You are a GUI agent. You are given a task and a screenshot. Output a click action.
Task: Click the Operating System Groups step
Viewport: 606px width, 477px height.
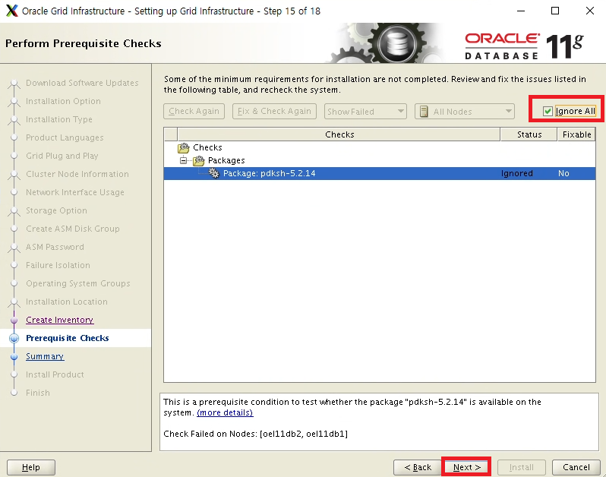tap(78, 283)
